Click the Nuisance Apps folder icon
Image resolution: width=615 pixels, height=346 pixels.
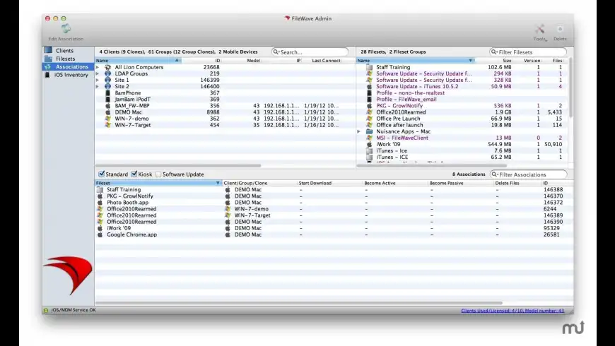pos(369,131)
